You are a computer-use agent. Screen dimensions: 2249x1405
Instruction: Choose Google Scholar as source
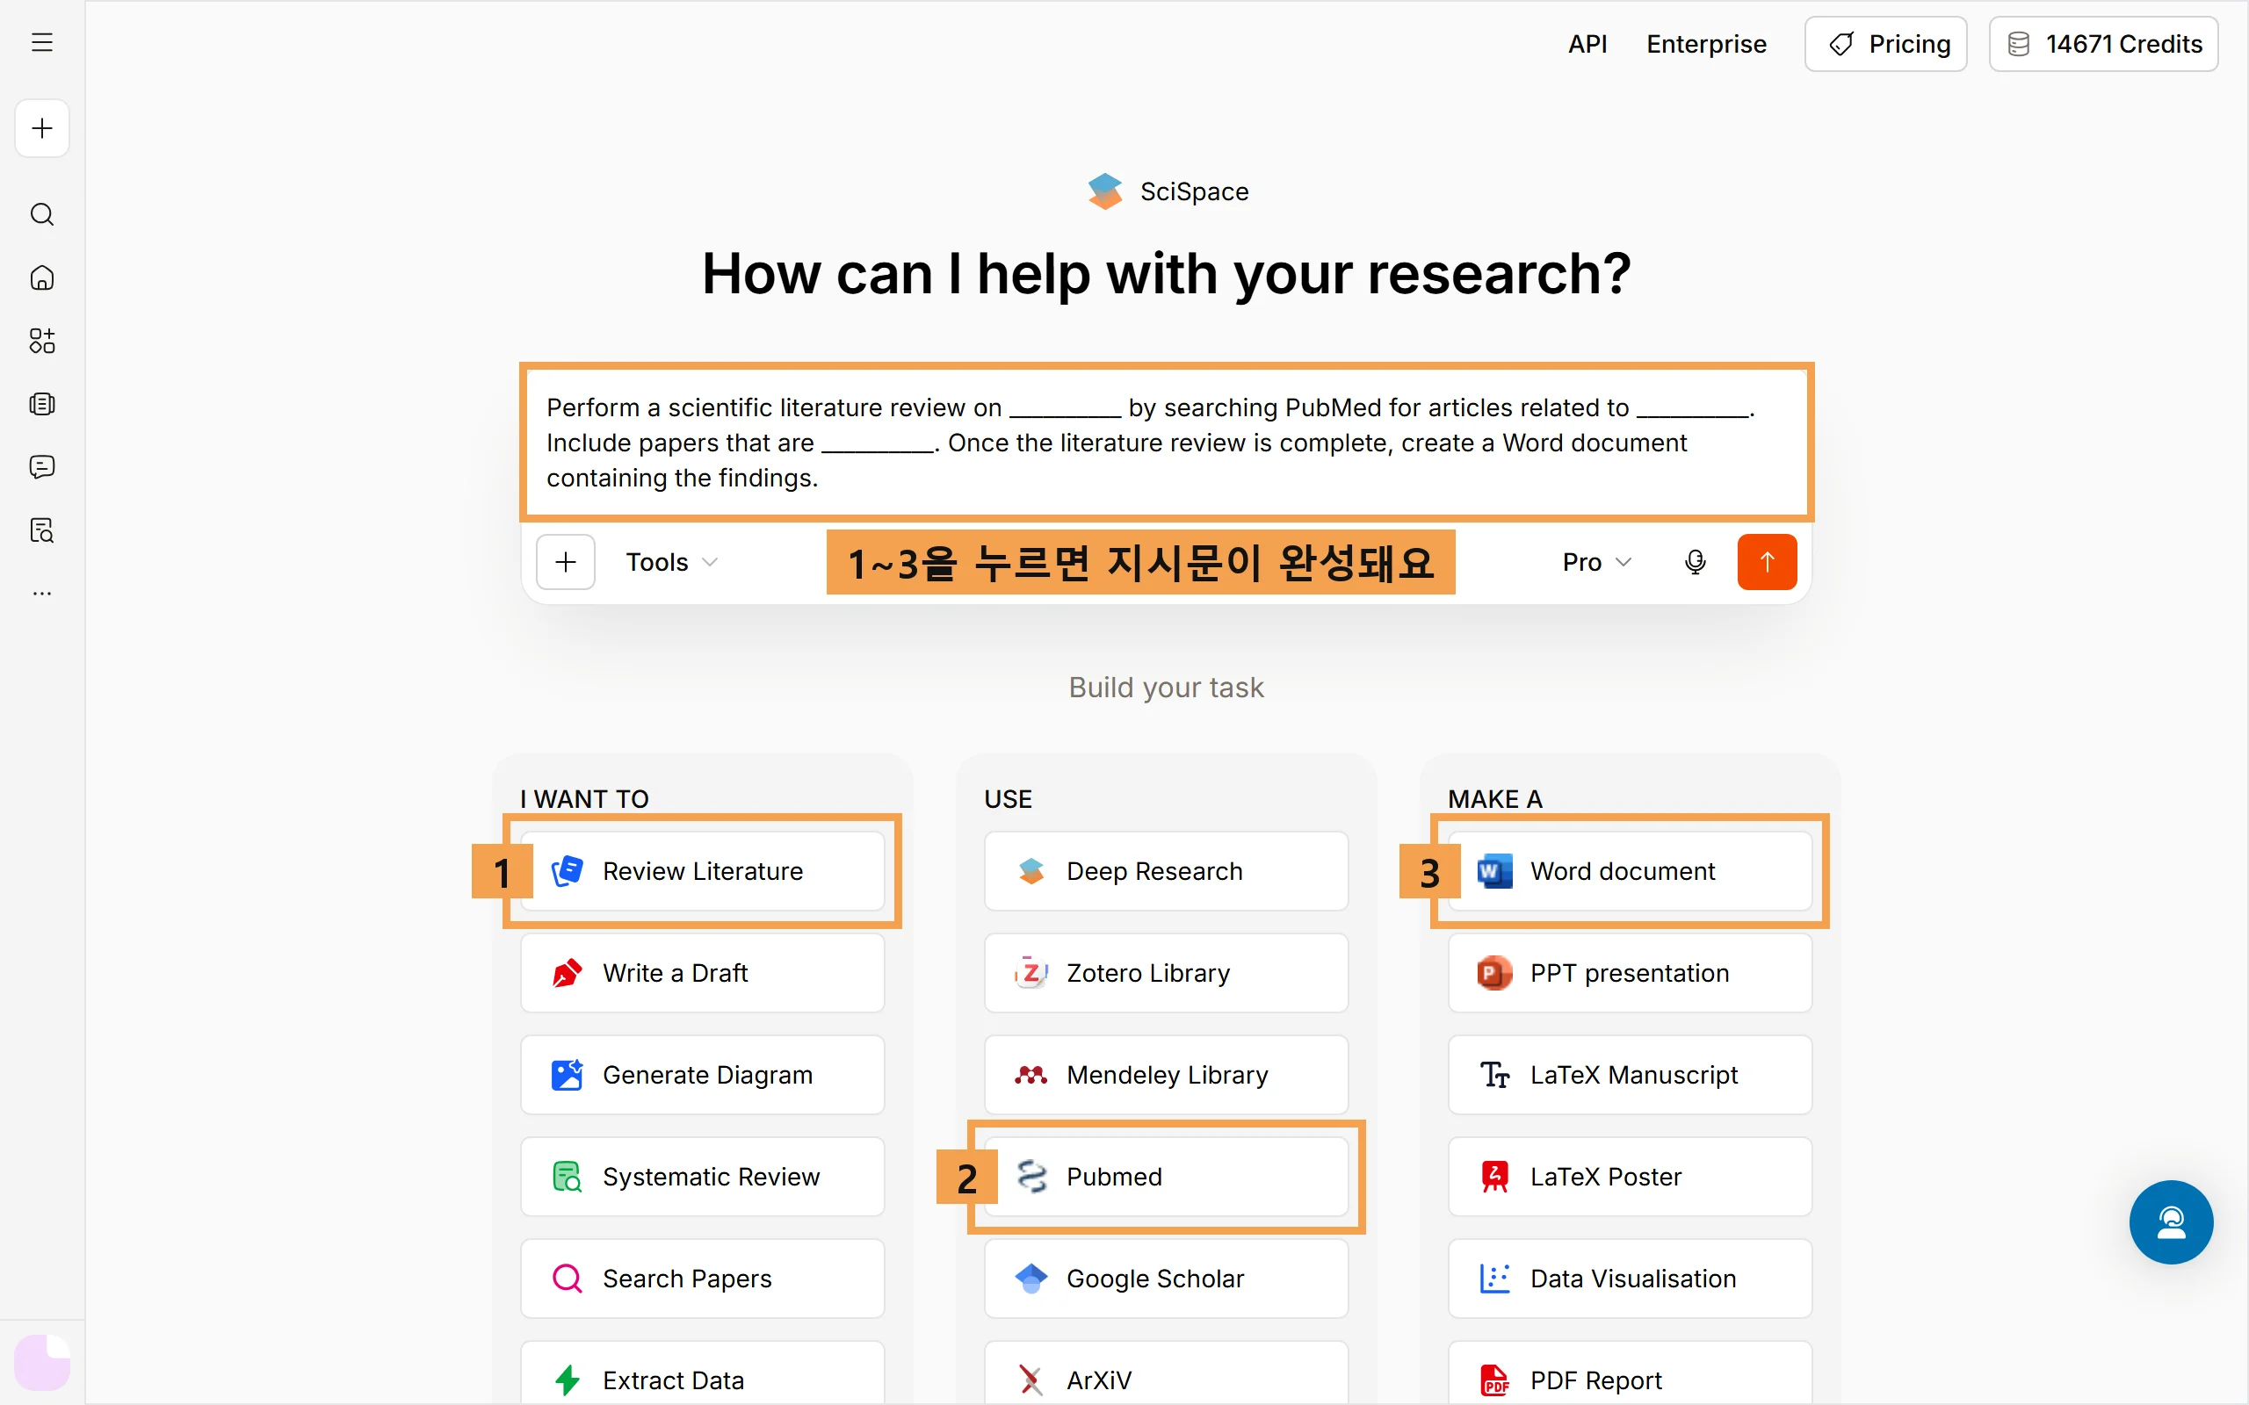[1166, 1279]
